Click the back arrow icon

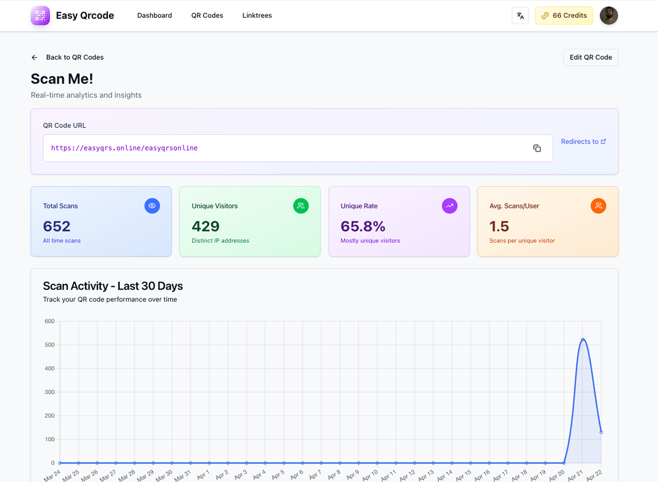(34, 57)
